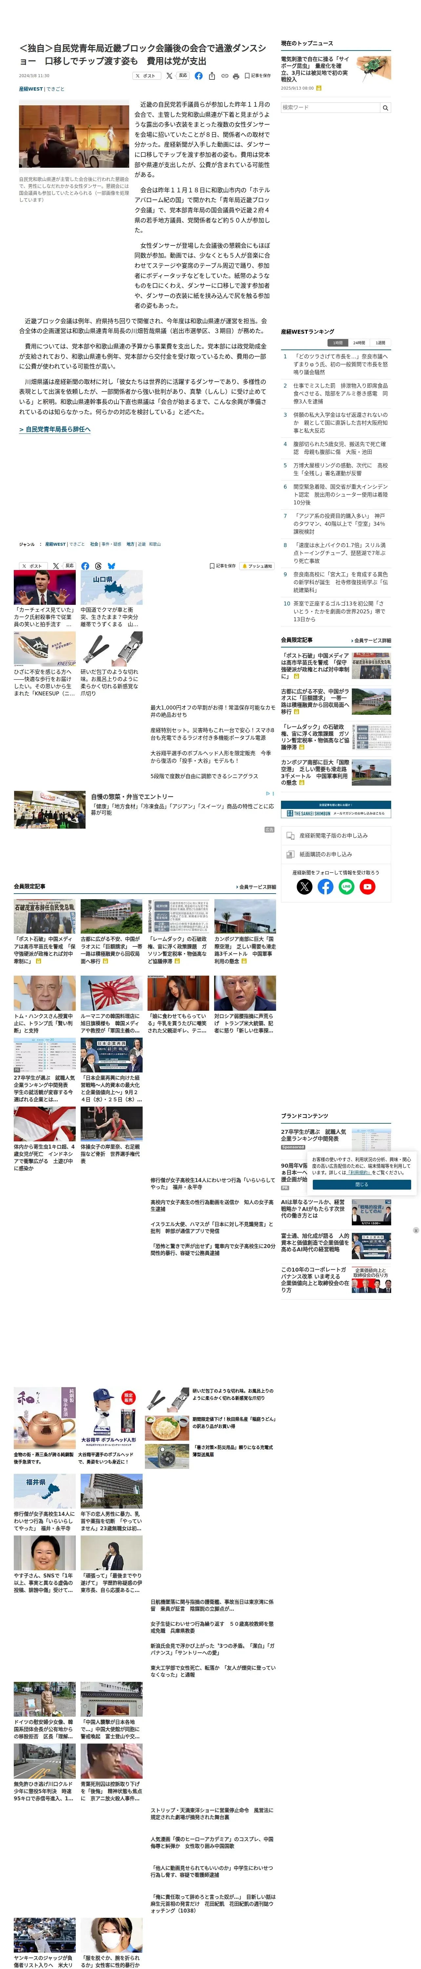Screen dimensions: 421x1969
Task: Click the search magnifier icon in the sidebar
Action: tap(385, 108)
